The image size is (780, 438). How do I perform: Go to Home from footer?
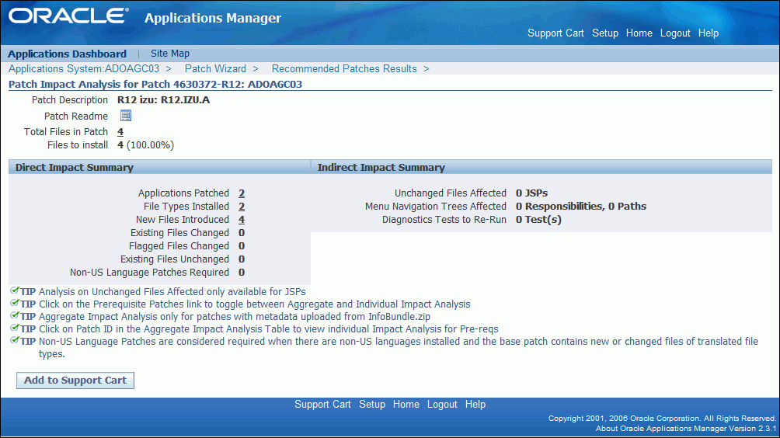point(406,404)
